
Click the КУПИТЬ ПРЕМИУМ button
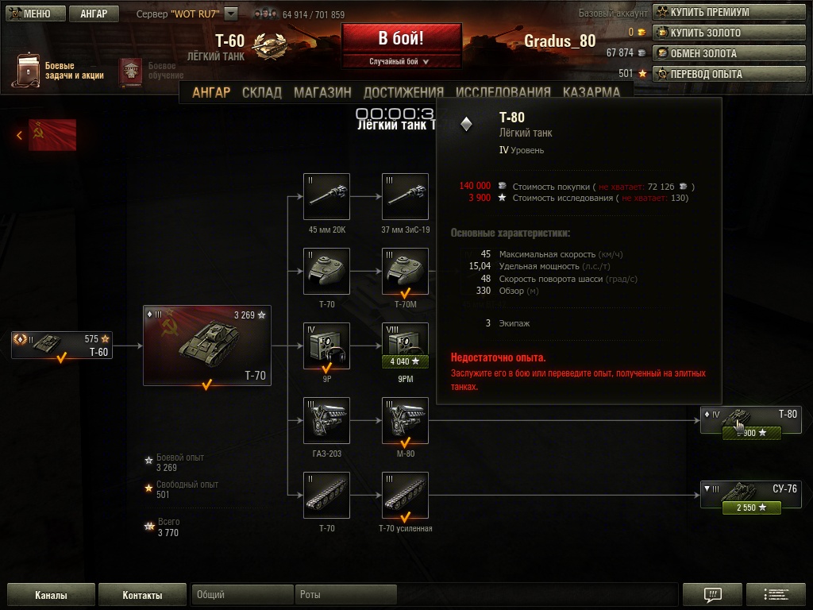[729, 12]
